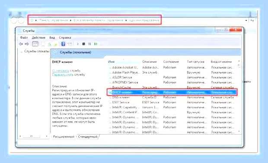Sort by the Тип запуска column header
This screenshot has width=268, height=163.
click(x=196, y=62)
